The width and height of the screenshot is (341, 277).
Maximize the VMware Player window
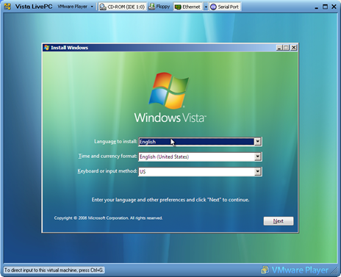(325, 7)
